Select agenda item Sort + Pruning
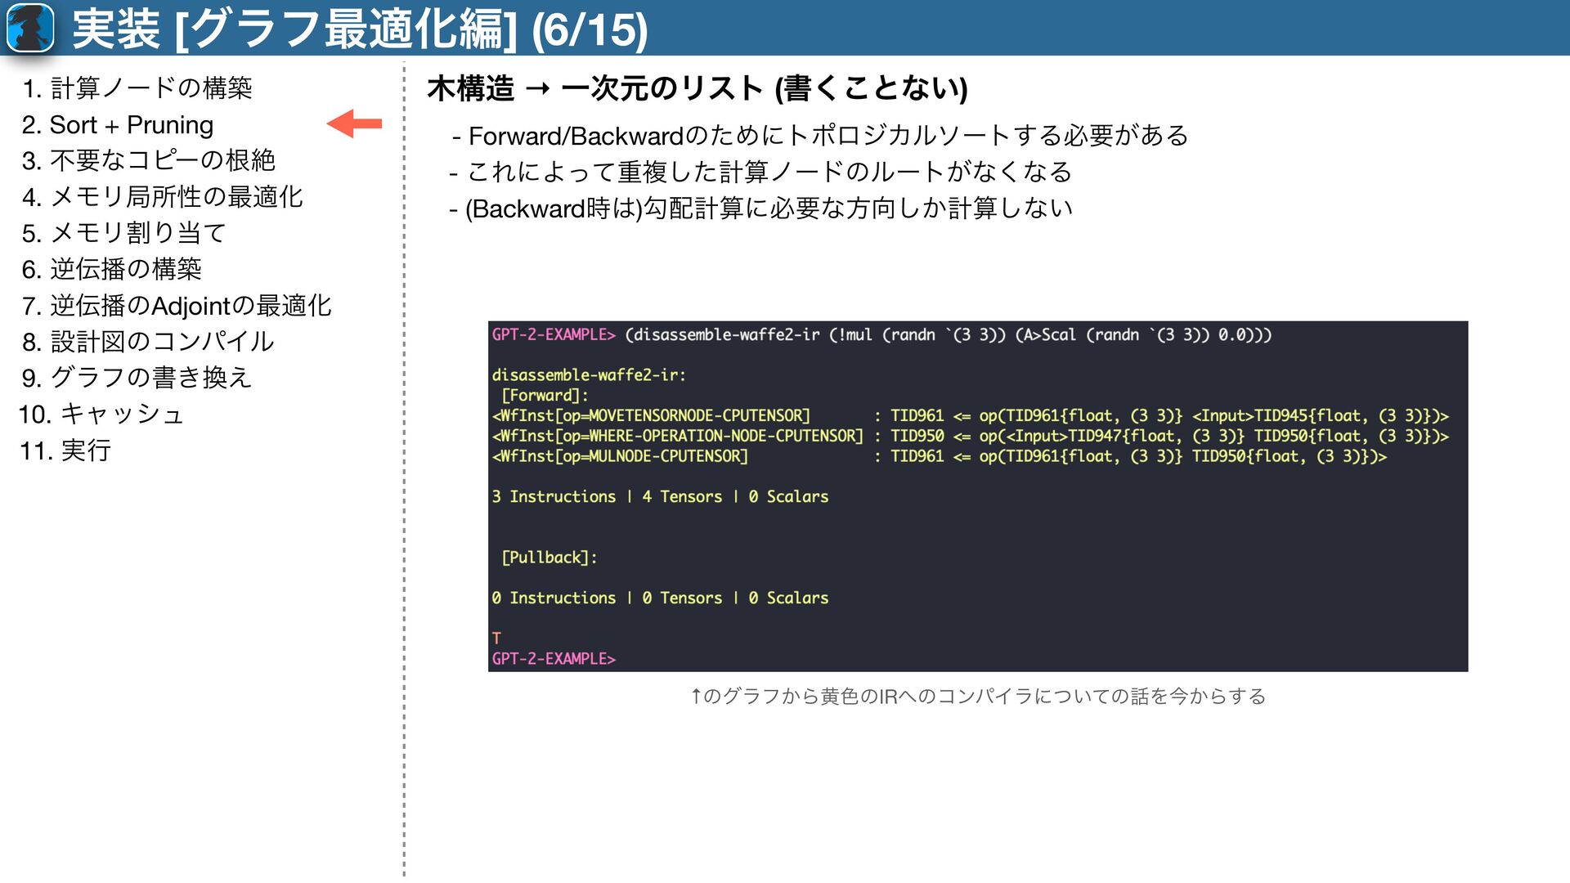 click(x=118, y=125)
